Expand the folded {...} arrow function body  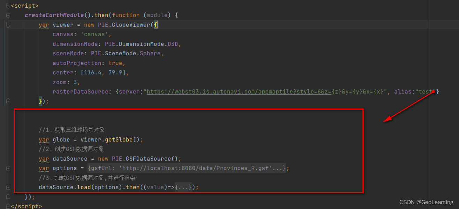point(183,187)
